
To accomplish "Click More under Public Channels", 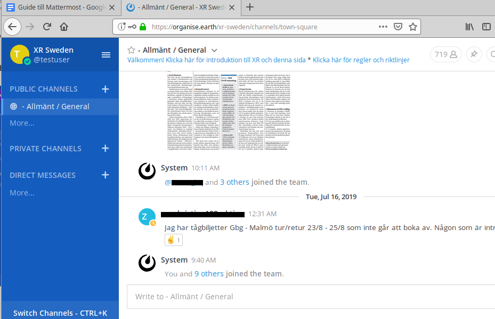I will point(22,123).
